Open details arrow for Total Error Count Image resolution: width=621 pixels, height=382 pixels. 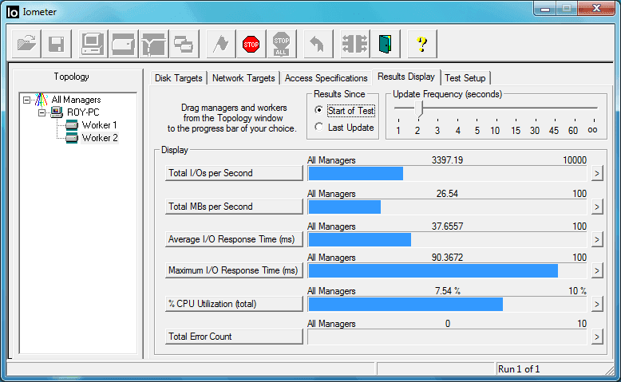coord(597,337)
